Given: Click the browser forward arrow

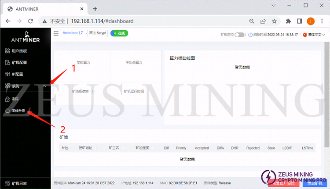Looking at the screenshot, I should pos(19,21).
